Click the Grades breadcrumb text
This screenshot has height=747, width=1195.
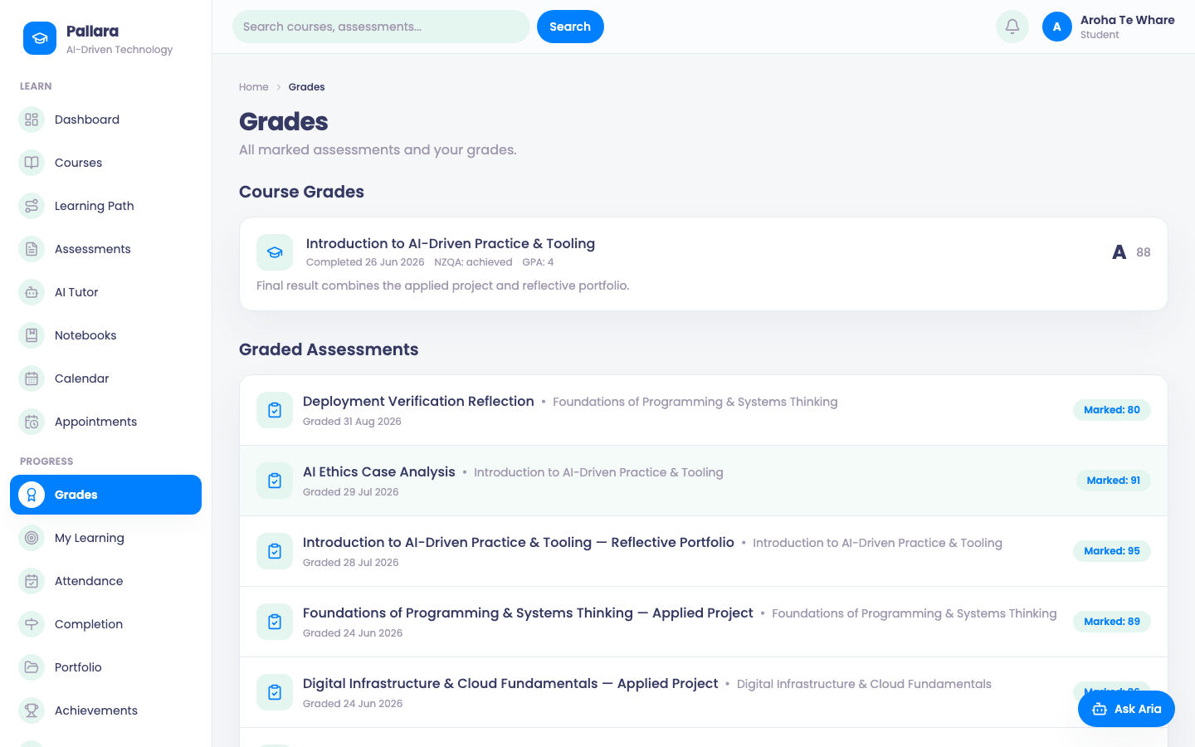(306, 87)
